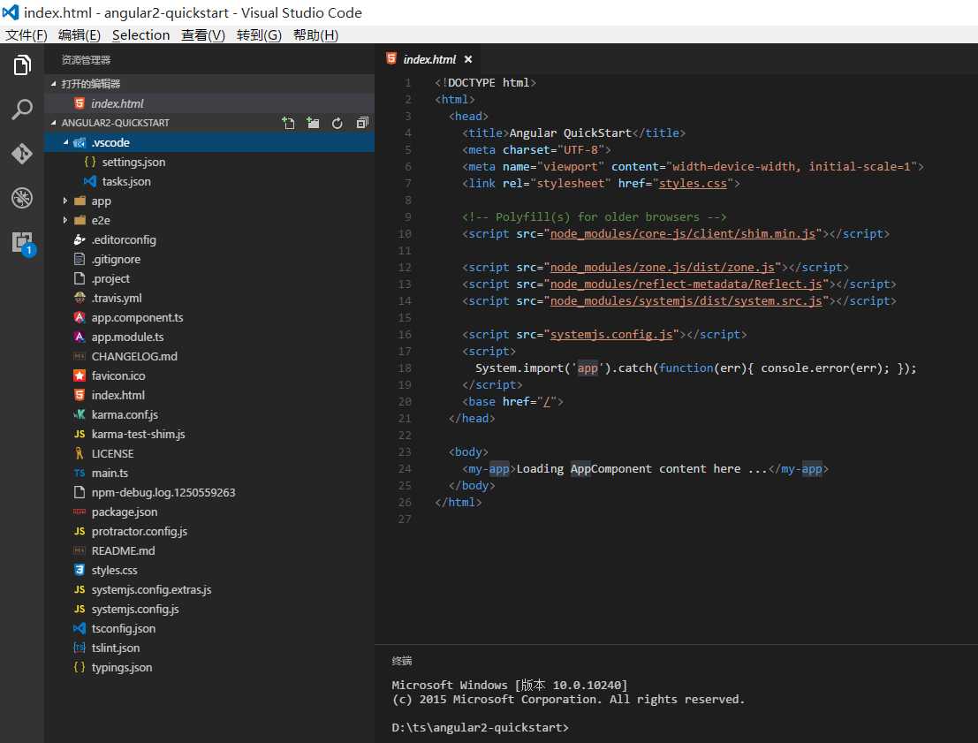
Task: Open README.md in explorer
Action: [x=209, y=550]
